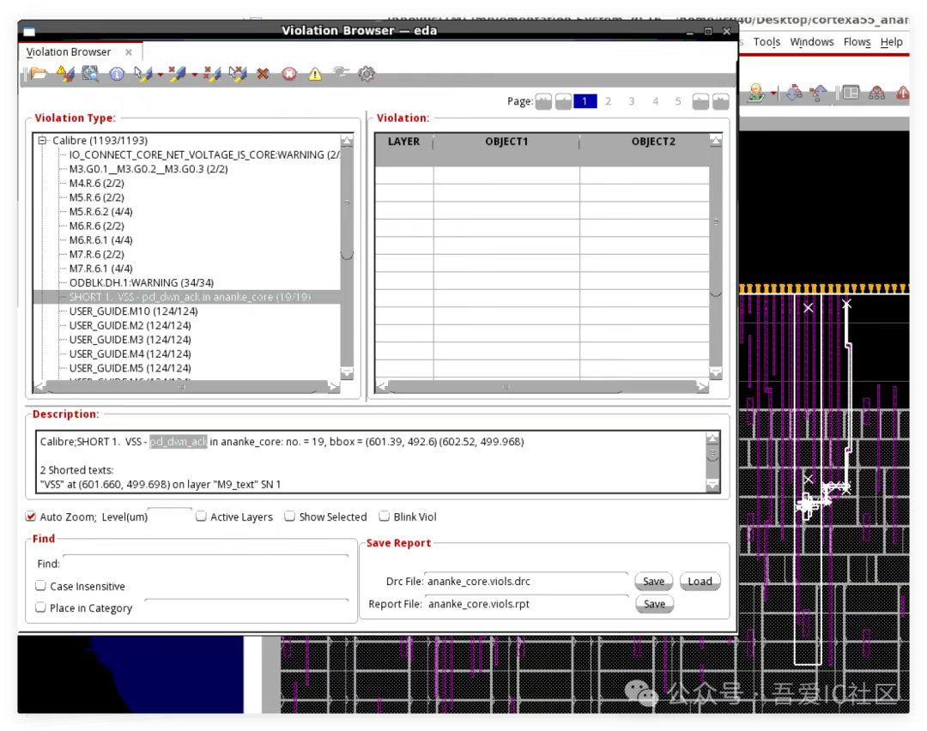Click the yellow warning triangle icon
This screenshot has height=731, width=927.
315,74
